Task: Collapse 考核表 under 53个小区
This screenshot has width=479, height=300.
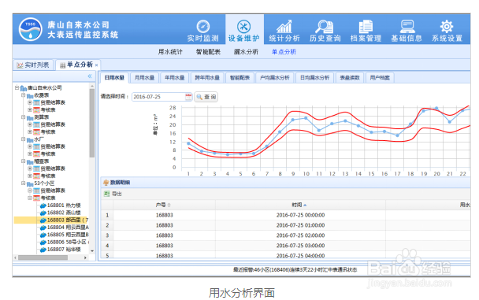Action: 30,198
